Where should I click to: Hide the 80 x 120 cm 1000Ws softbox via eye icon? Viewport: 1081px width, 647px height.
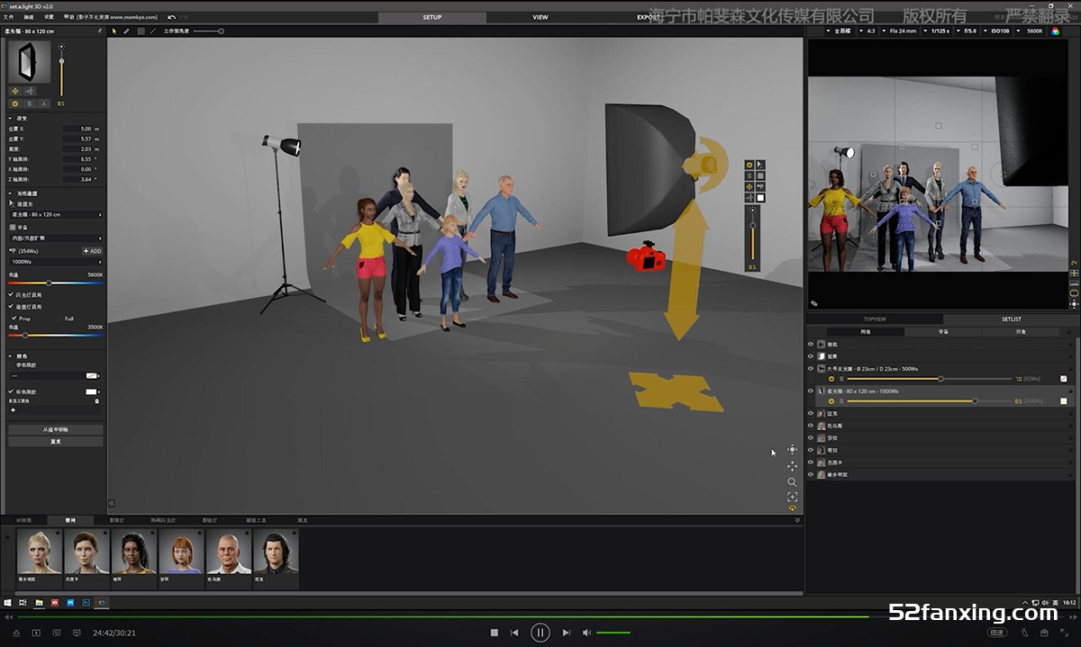pos(810,391)
